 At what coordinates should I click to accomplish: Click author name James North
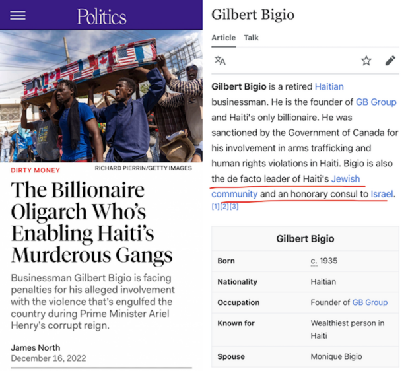click(35, 347)
